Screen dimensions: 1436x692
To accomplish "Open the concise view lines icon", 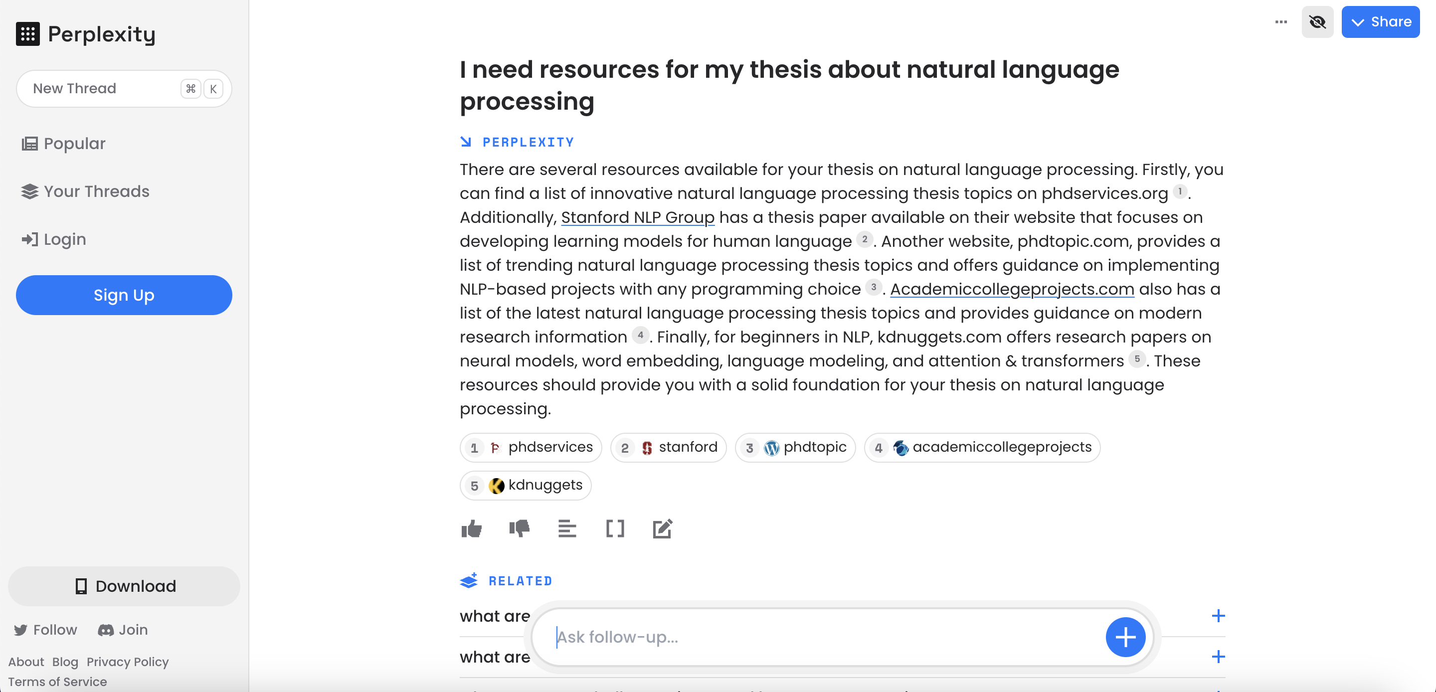I will [567, 528].
